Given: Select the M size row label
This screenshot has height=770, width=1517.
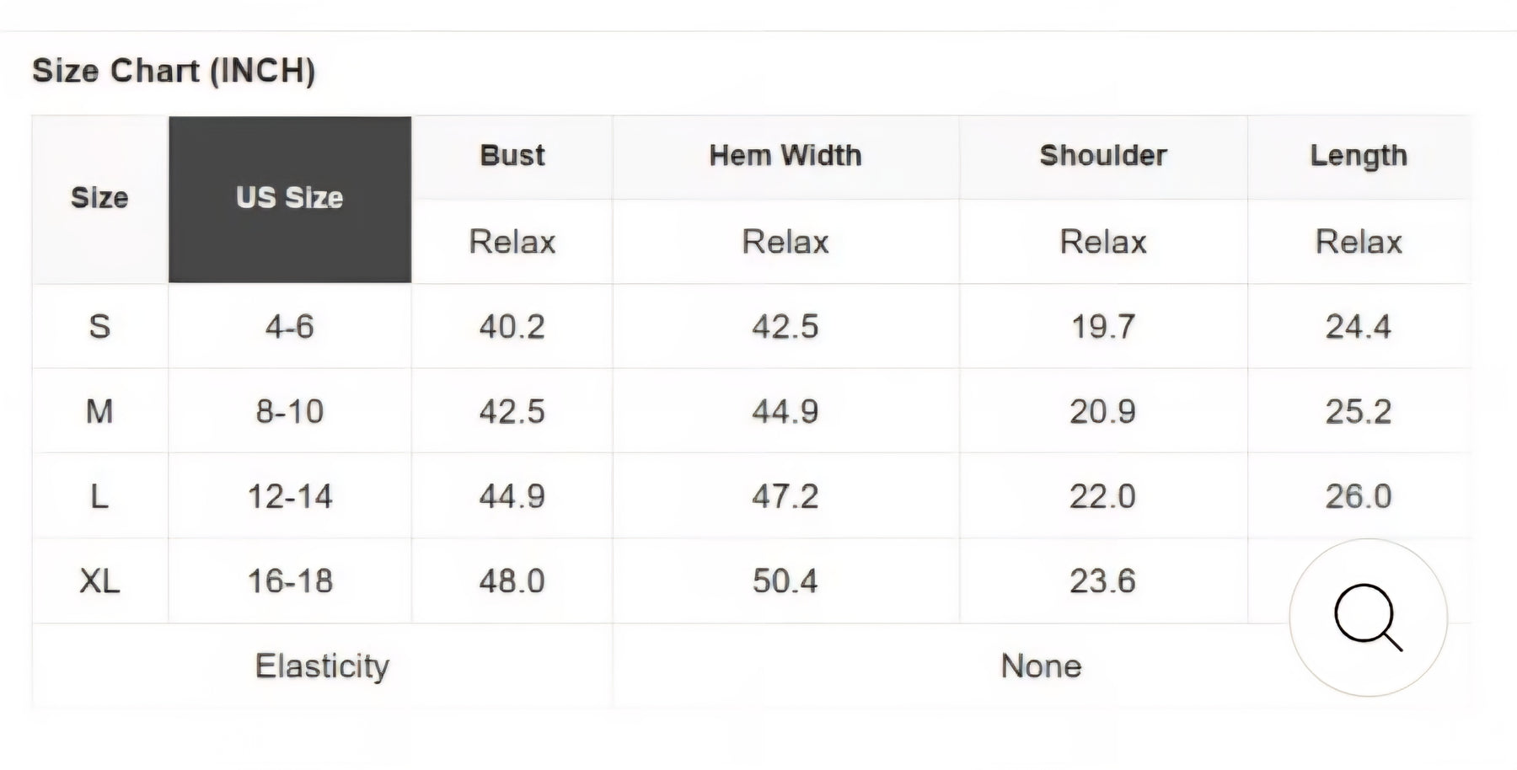Looking at the screenshot, I should point(99,412).
